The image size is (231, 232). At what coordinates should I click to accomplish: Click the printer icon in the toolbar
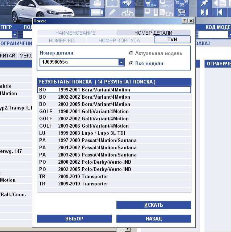coord(97,3)
